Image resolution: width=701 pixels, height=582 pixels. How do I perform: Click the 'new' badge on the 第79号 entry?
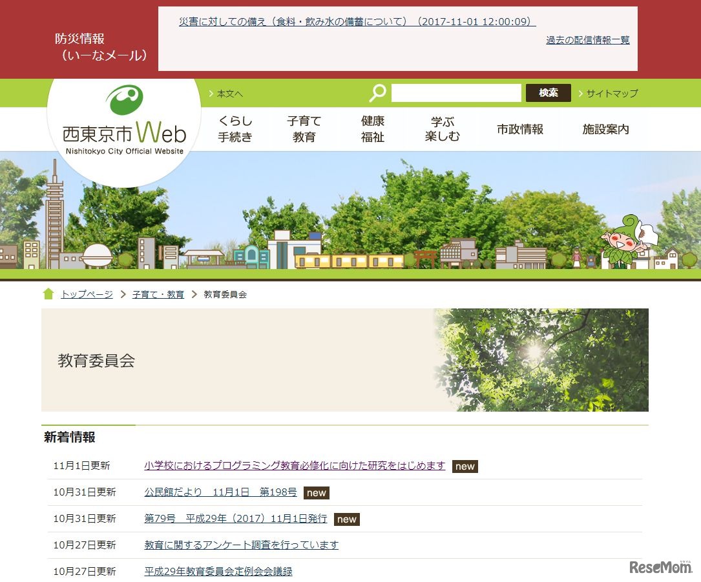coord(347,519)
